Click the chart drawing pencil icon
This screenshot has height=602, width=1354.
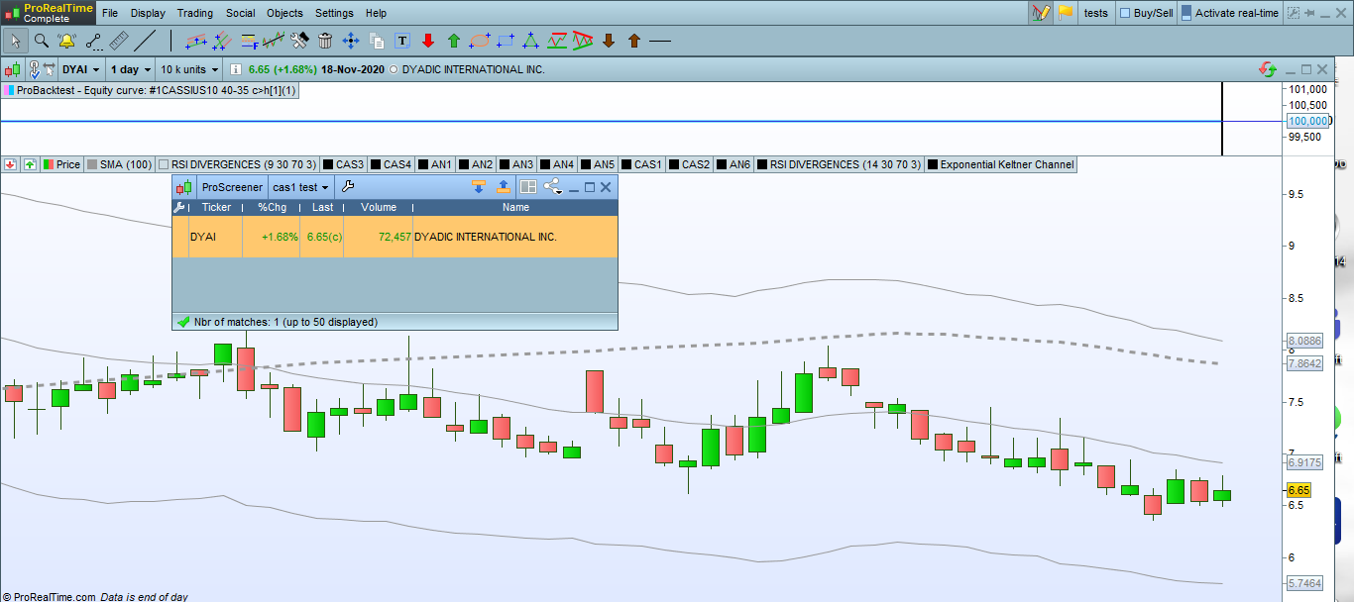point(1040,13)
